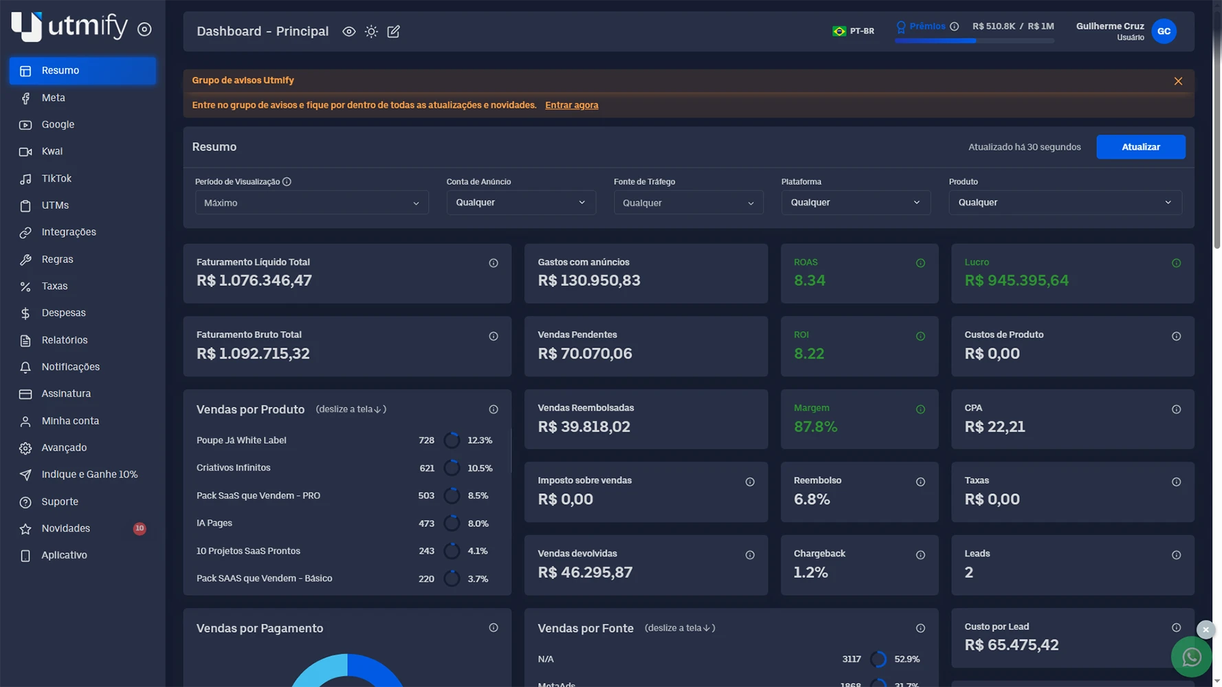Screen dimensions: 1222x687
Task: Click the Minha conta person icon
Action: 25,421
